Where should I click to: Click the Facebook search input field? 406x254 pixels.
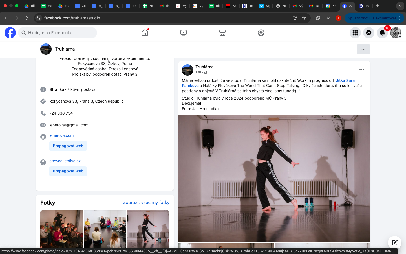point(58,33)
